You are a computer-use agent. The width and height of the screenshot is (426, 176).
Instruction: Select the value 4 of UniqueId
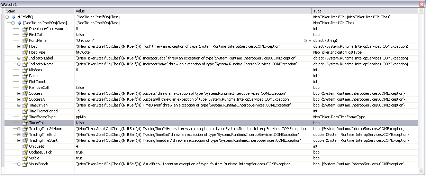tap(77, 146)
